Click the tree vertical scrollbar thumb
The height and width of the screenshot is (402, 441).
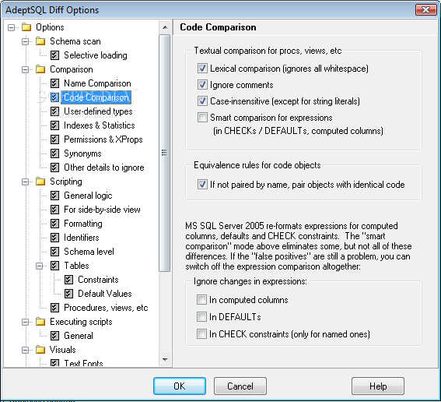[x=165, y=153]
